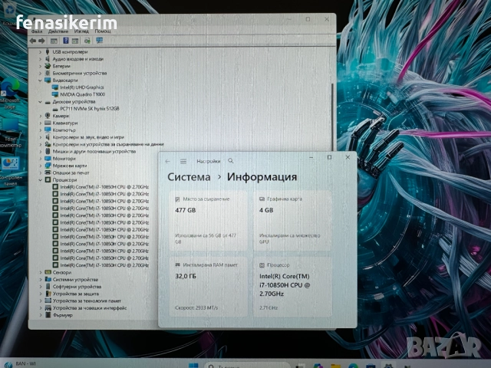Collapse the Процесори tree node

click(x=41, y=179)
